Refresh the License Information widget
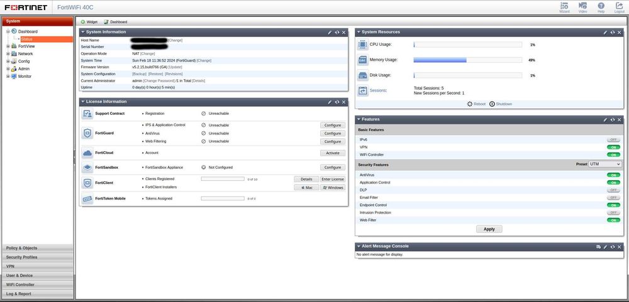 tap(337, 102)
